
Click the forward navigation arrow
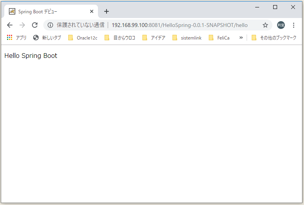[x=22, y=25]
